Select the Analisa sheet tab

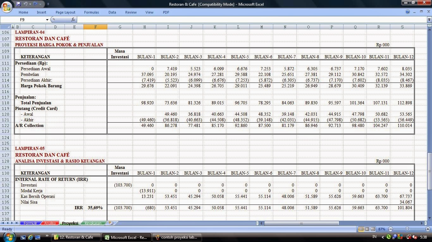tap(50, 223)
